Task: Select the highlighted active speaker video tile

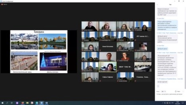Action: point(108,67)
